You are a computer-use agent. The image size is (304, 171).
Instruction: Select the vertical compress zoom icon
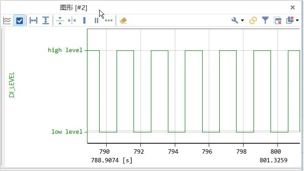60,20
